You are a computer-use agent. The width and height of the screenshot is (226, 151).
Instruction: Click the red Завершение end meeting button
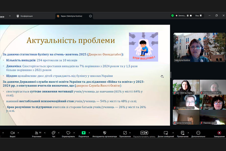pyautogui.click(x=219, y=133)
